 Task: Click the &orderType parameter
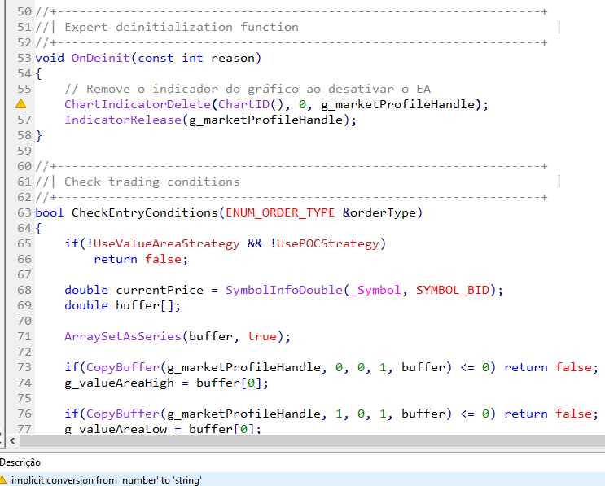379,212
